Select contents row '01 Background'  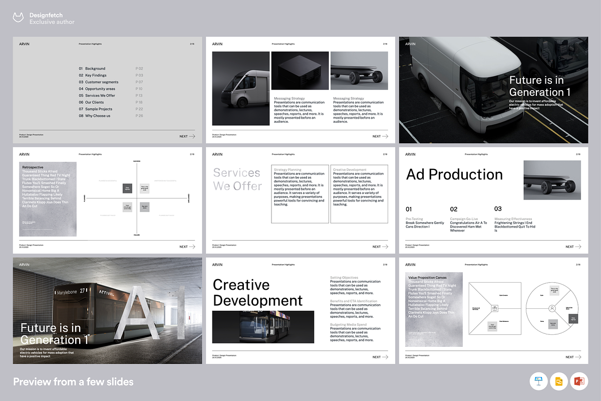tap(111, 69)
